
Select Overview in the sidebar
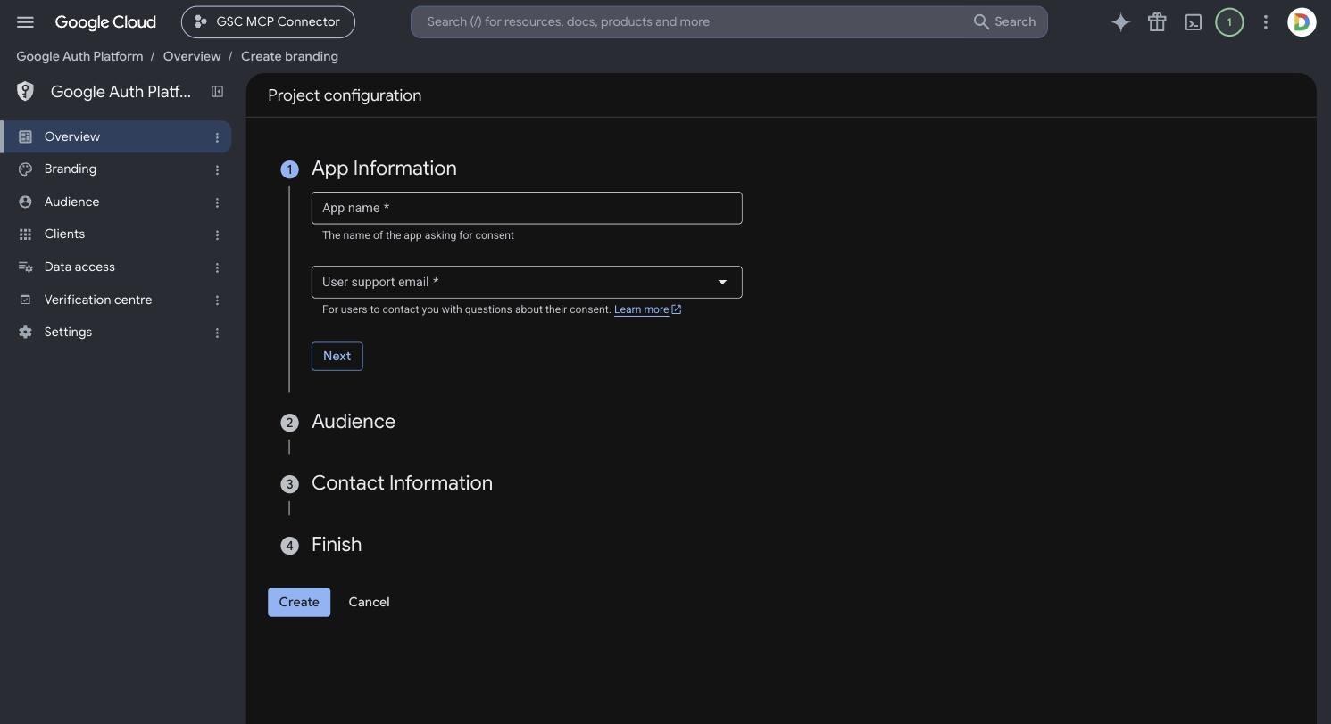click(x=116, y=136)
